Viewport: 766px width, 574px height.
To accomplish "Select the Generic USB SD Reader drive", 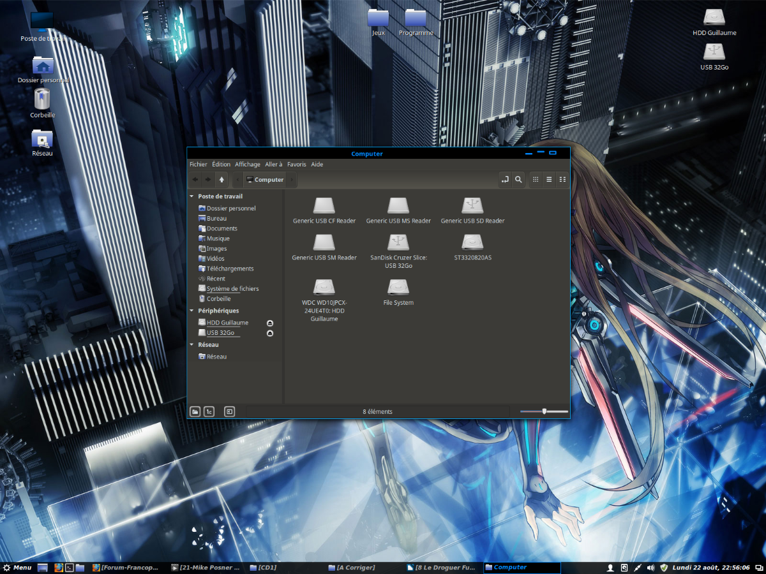I will [x=472, y=211].
